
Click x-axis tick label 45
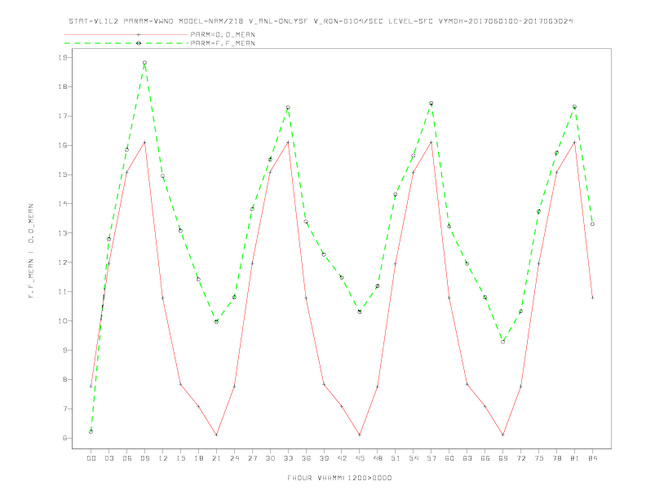pyautogui.click(x=360, y=458)
